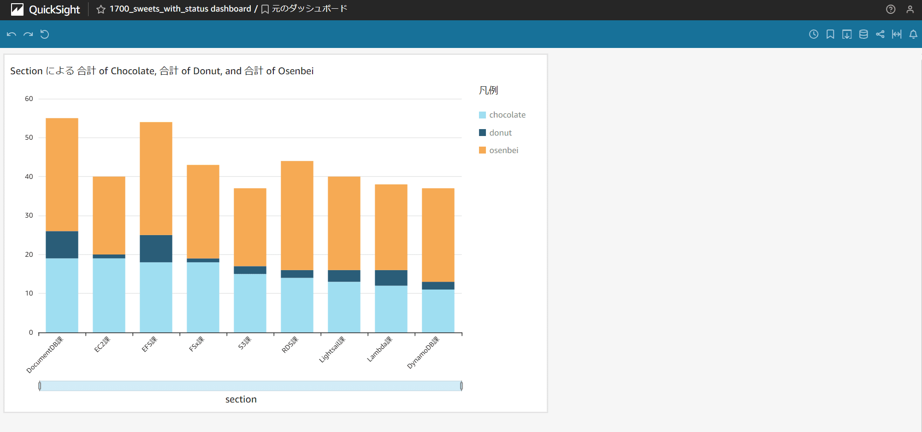Viewport: 922px width, 432px height.
Task: Click the section range slider track
Action: (250, 386)
